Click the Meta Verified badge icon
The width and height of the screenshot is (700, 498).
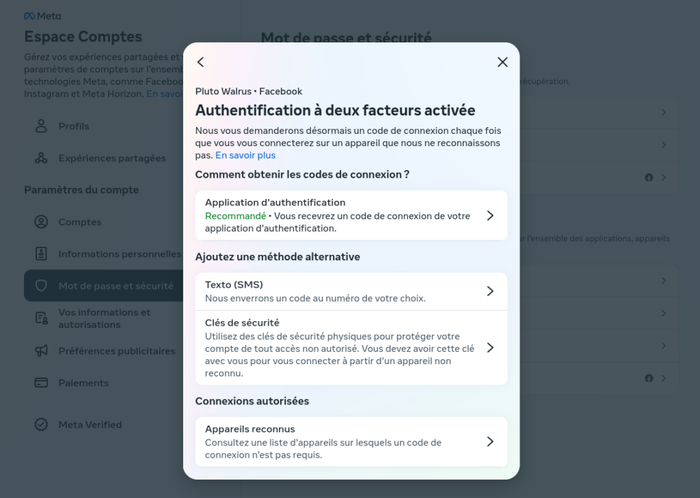pyautogui.click(x=41, y=424)
